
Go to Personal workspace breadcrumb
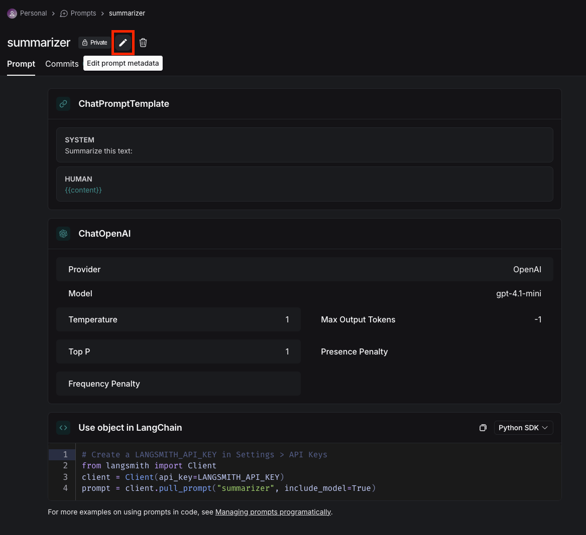coord(33,13)
